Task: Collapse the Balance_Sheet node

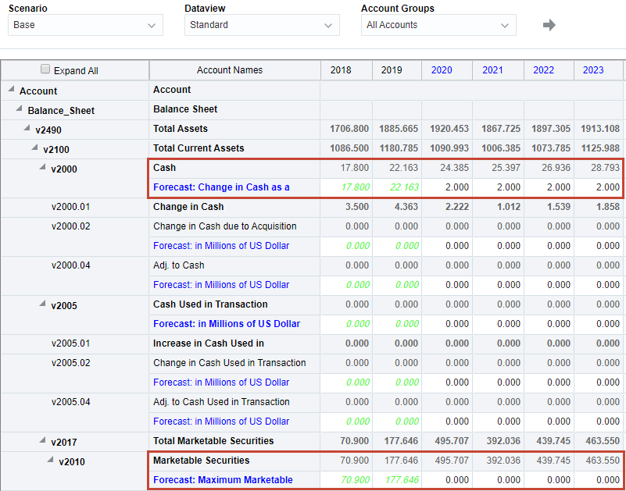Action: point(19,109)
